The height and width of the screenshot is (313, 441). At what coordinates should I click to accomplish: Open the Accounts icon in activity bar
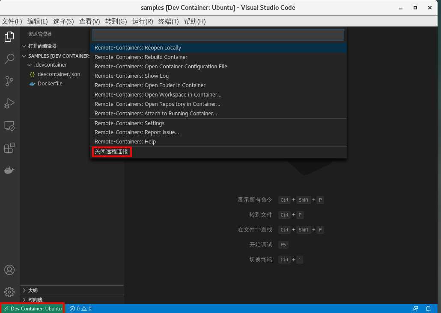[9, 270]
